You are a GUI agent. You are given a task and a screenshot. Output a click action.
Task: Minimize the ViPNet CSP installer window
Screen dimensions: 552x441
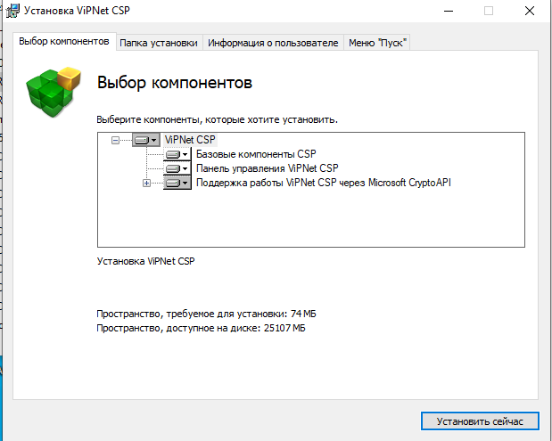pyautogui.click(x=446, y=12)
